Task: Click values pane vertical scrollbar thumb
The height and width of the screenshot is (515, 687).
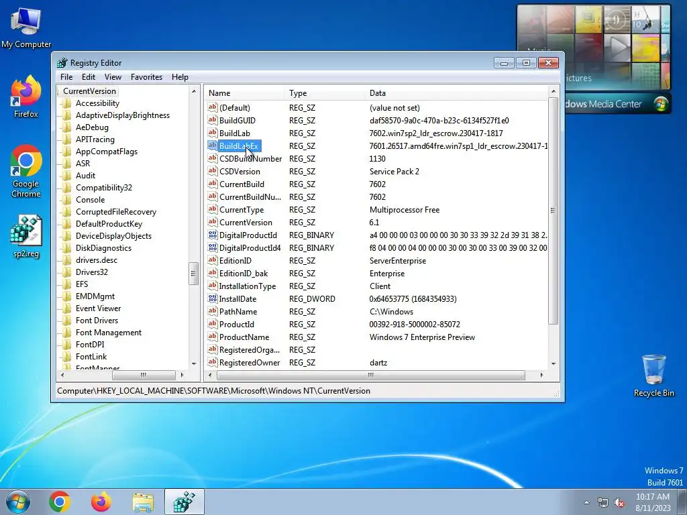Action: (553, 211)
